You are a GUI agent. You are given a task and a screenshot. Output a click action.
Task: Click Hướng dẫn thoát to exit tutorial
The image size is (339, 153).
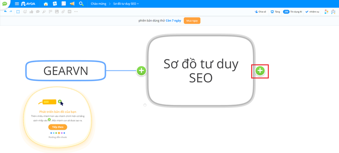(58, 137)
